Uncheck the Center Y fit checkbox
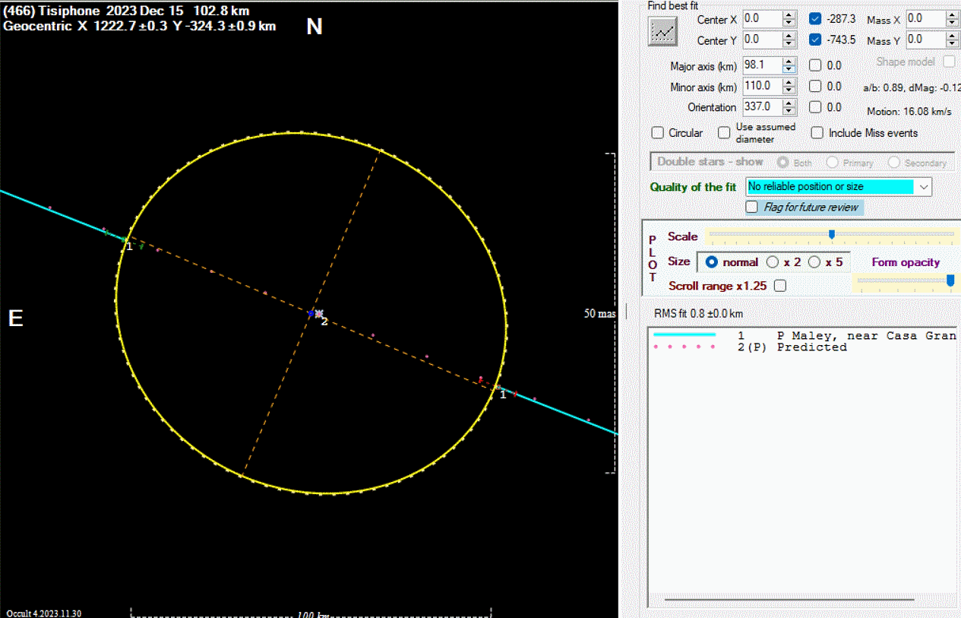The width and height of the screenshot is (961, 618). click(815, 40)
